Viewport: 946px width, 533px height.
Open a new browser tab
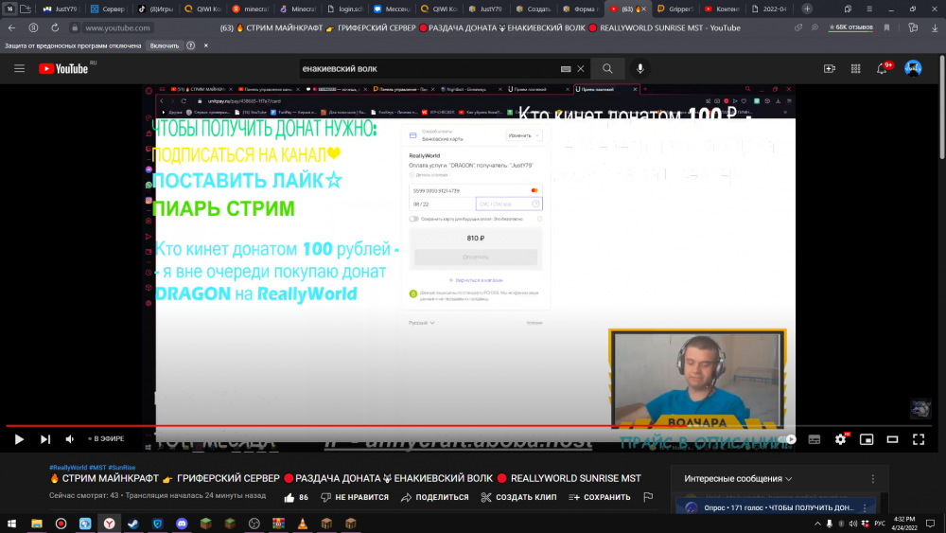(x=807, y=9)
